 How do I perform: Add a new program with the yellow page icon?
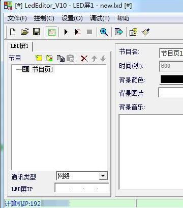tap(39, 58)
